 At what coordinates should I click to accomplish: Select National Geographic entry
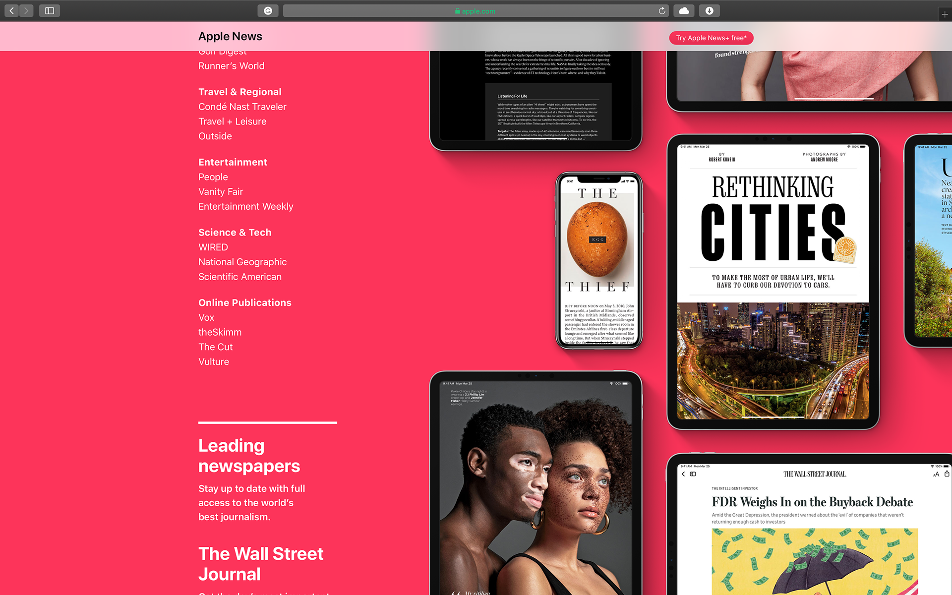(x=242, y=262)
